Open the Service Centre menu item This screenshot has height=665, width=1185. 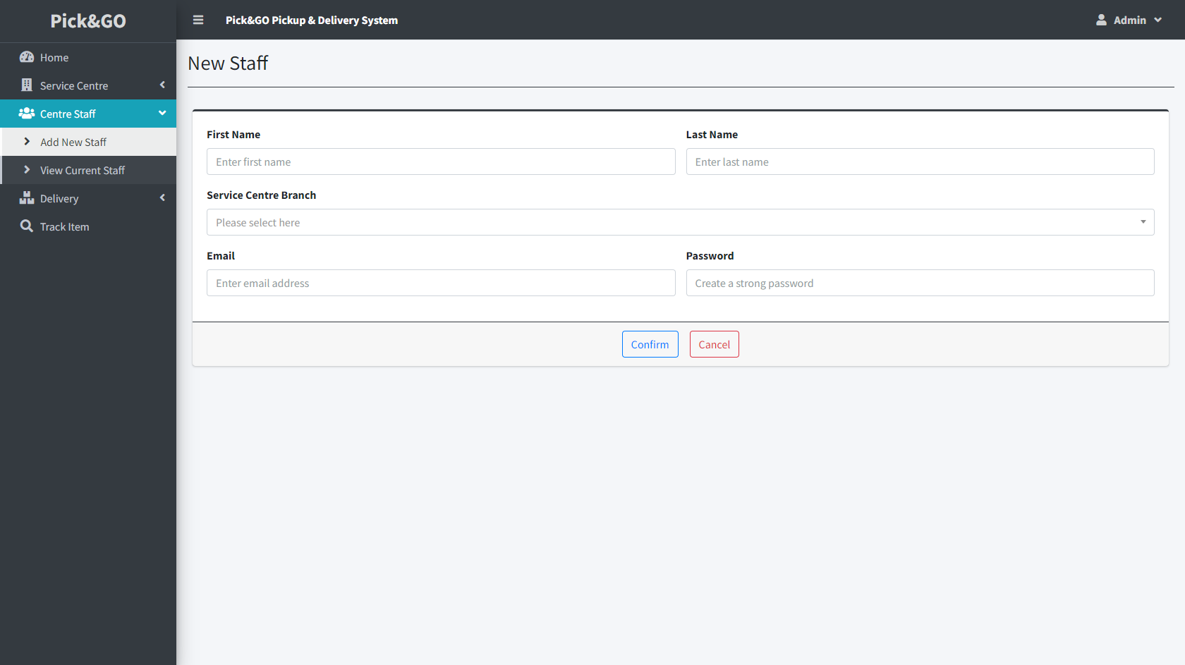[x=88, y=85]
